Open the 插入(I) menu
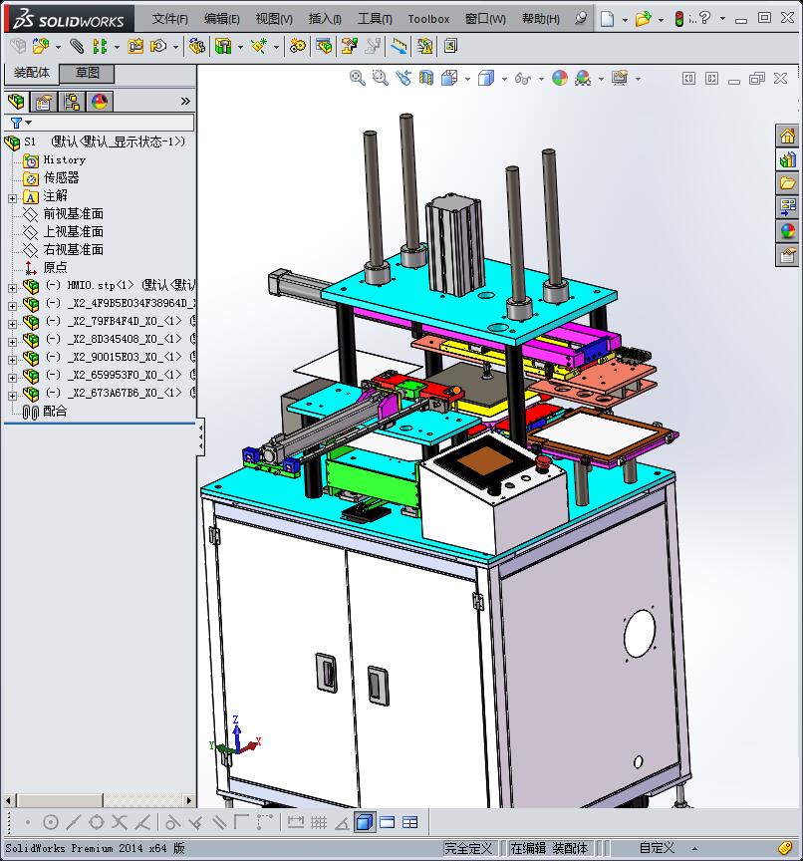This screenshot has width=803, height=861. 325,19
